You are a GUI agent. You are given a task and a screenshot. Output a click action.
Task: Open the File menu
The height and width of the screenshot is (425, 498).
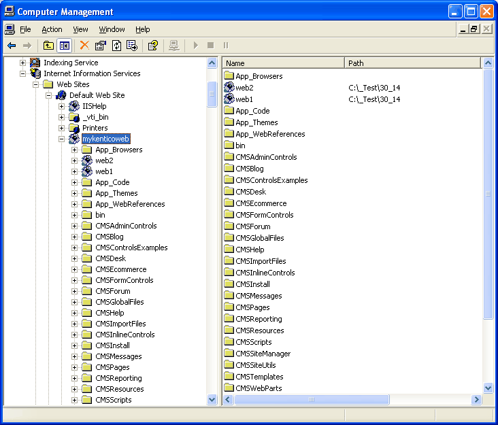point(25,29)
